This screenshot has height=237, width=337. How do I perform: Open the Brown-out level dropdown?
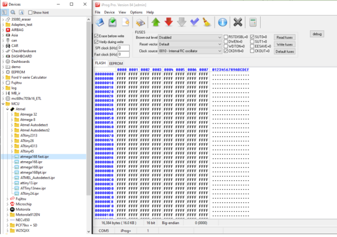190,38
